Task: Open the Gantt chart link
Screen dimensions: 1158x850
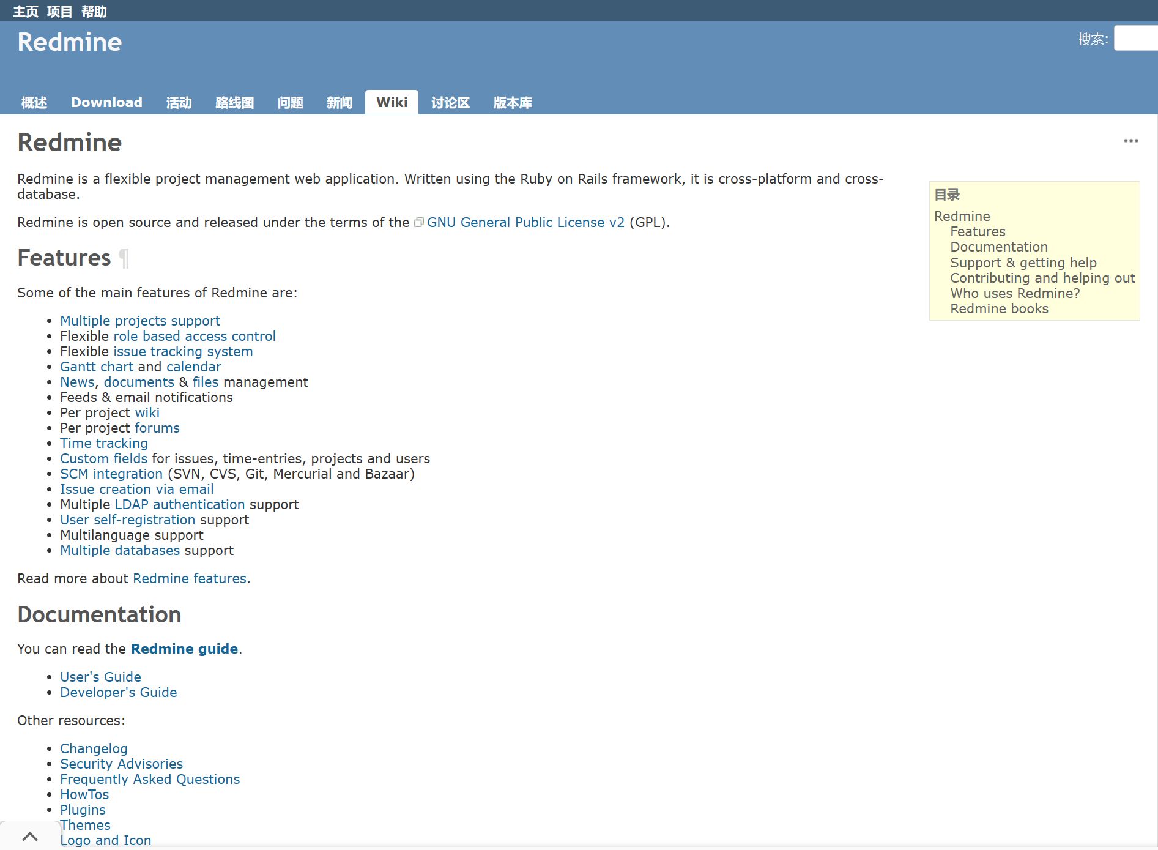Action: point(97,367)
